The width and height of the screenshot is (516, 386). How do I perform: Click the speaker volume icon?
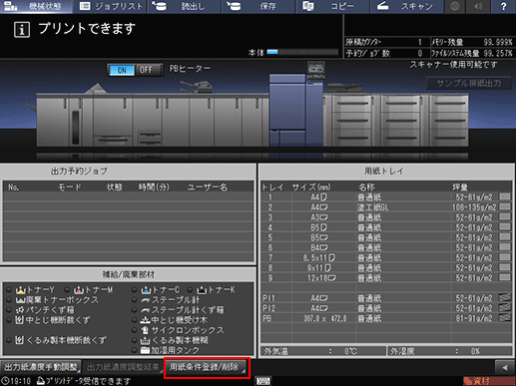tap(479, 6)
